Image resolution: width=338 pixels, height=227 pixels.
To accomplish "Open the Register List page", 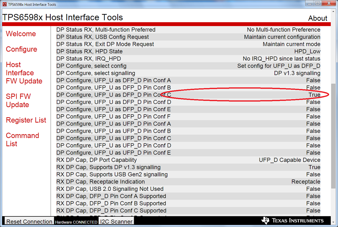I will 26,120.
